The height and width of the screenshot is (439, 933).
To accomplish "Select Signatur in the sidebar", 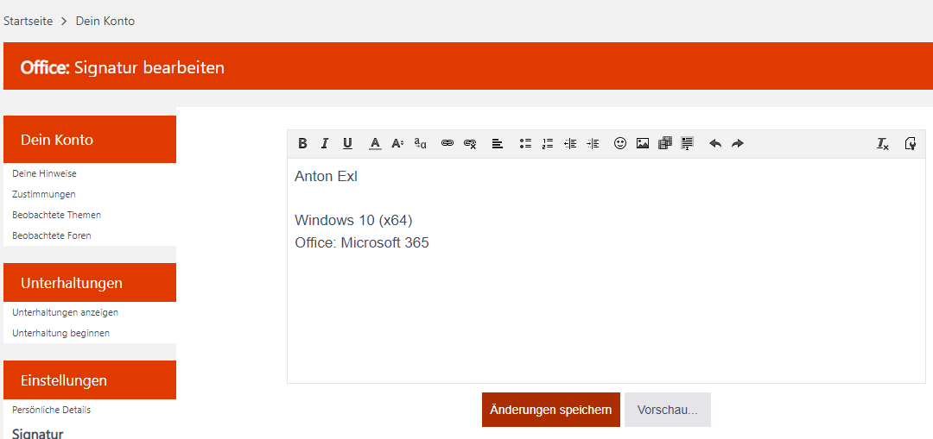I will [37, 433].
